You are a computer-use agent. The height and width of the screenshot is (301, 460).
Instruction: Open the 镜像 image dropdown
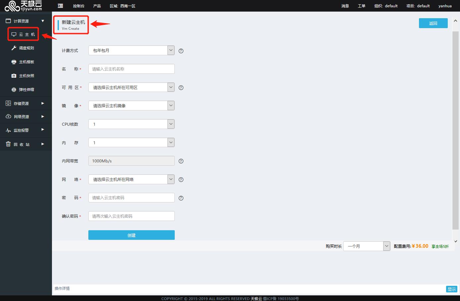(x=131, y=106)
